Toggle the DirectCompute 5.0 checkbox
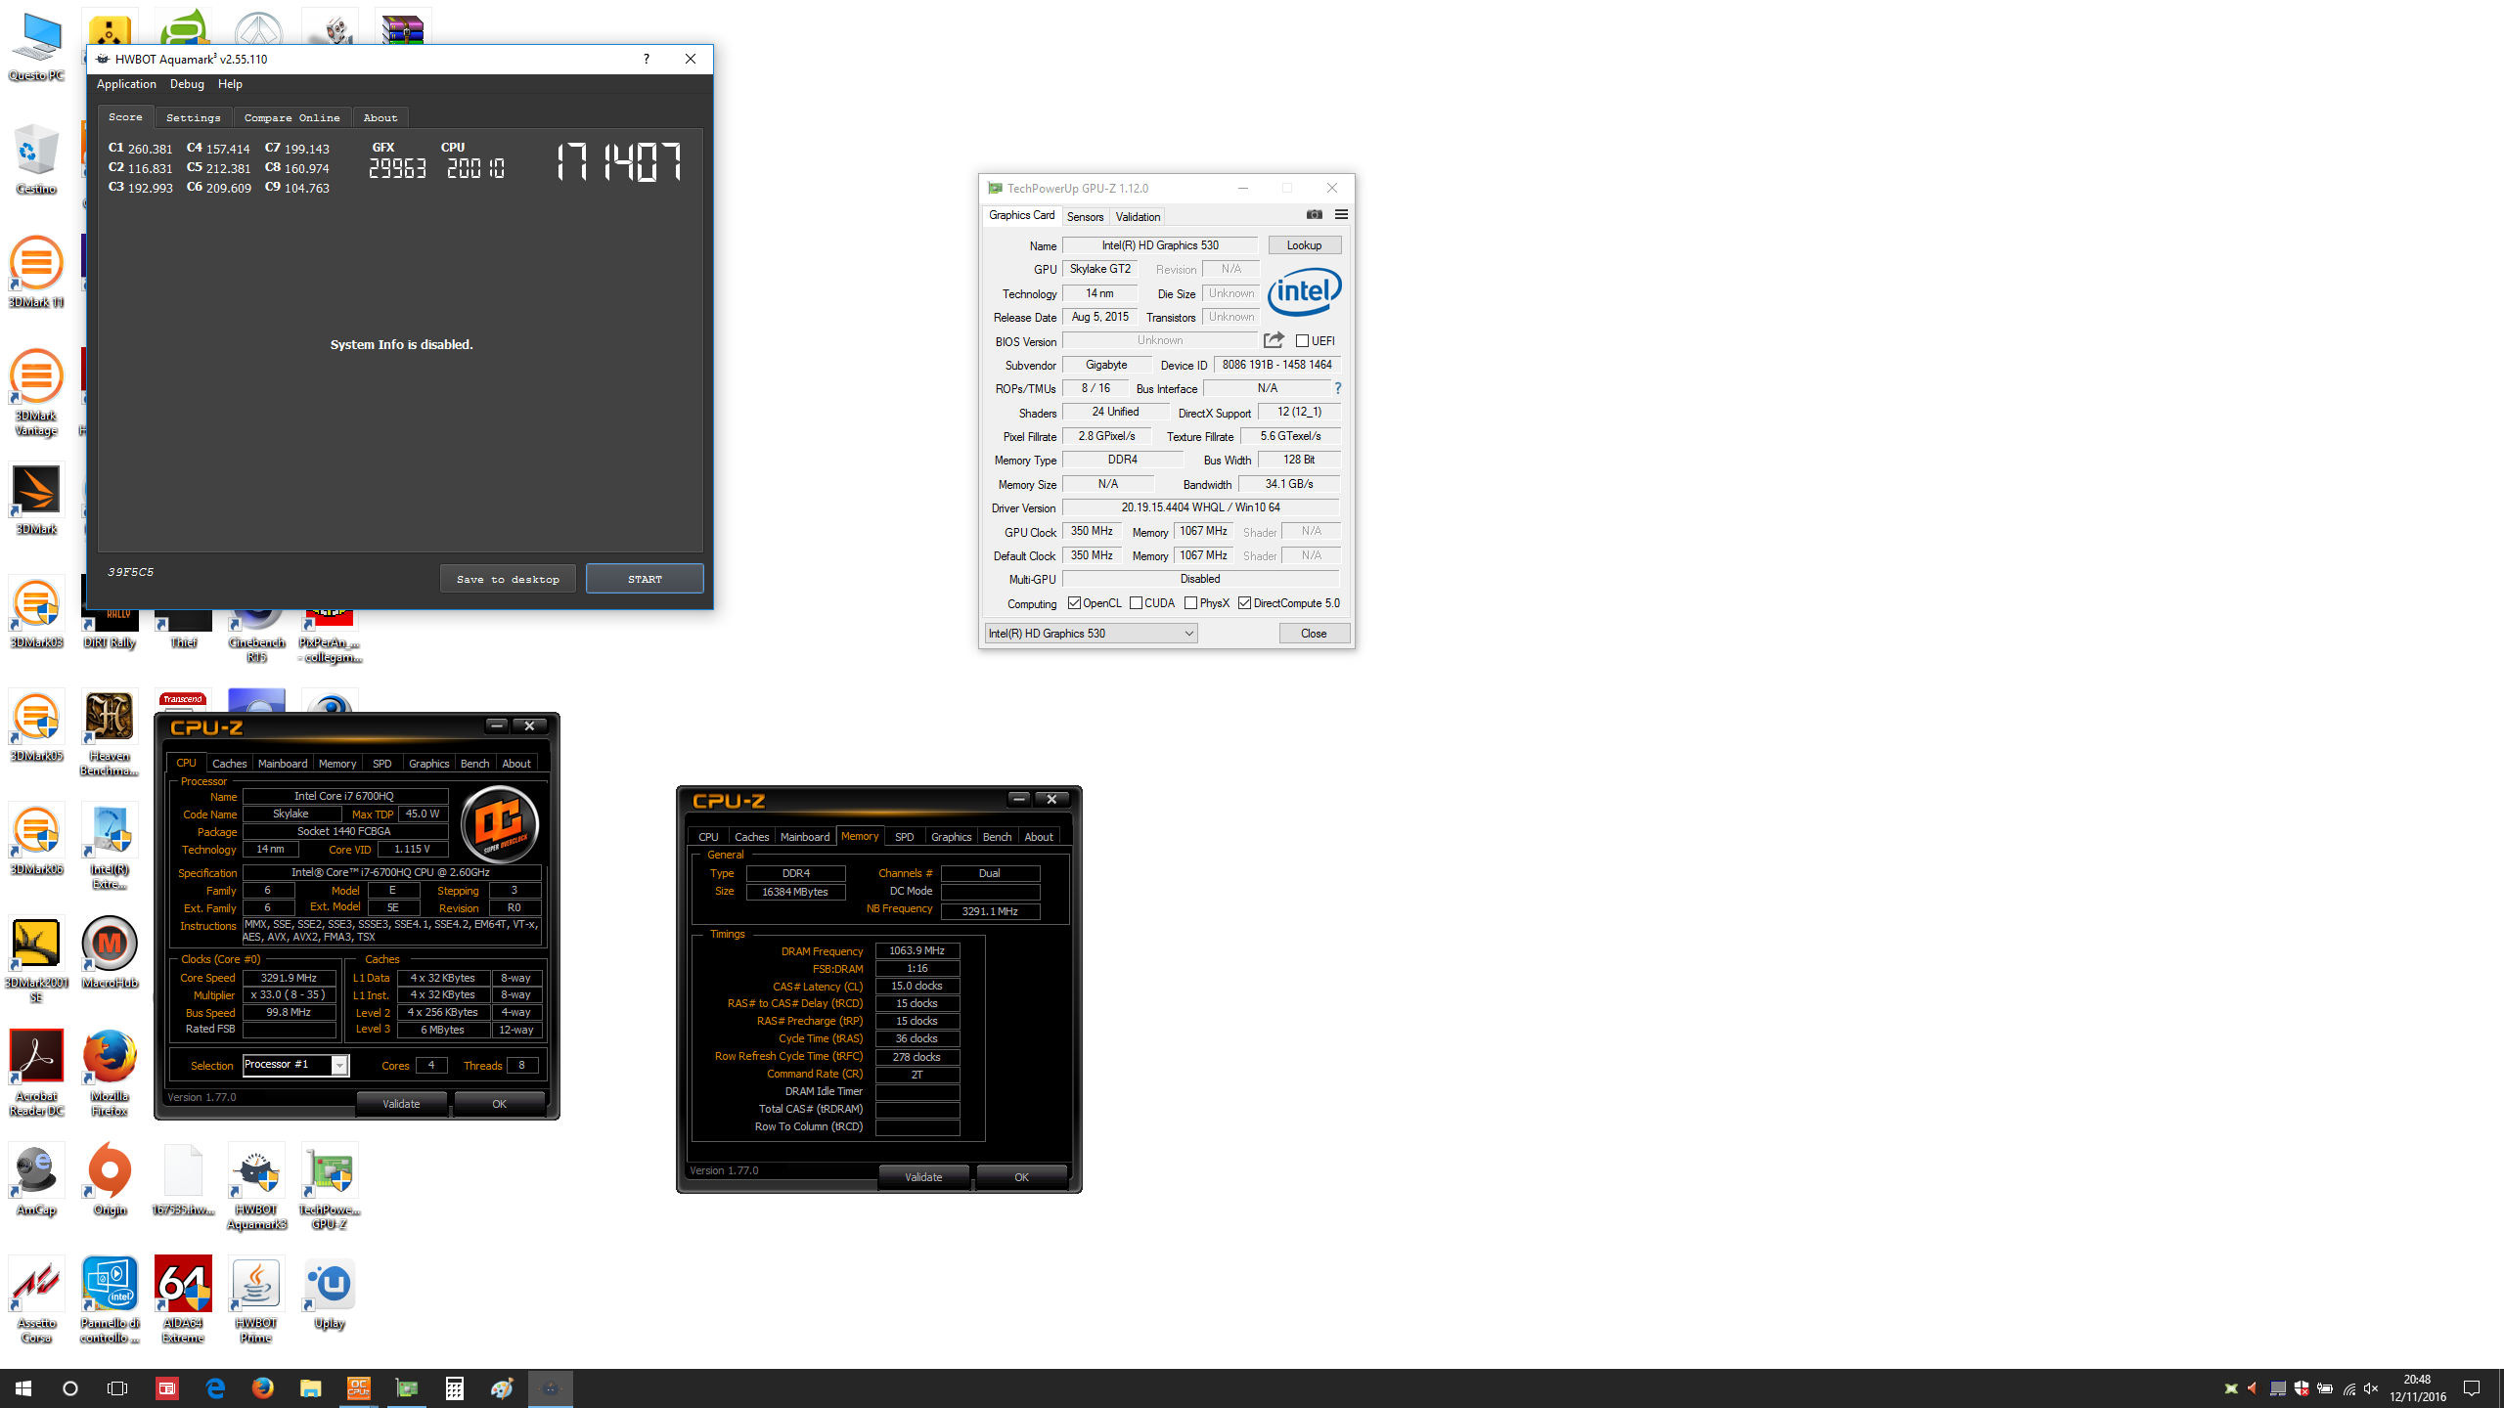This screenshot has height=1408, width=2504. point(1244,603)
